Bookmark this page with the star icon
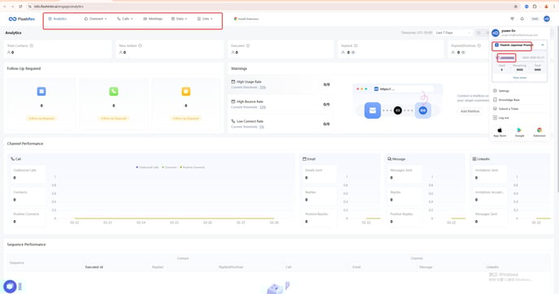Viewport: 559px width, 294px height. pos(515,6)
